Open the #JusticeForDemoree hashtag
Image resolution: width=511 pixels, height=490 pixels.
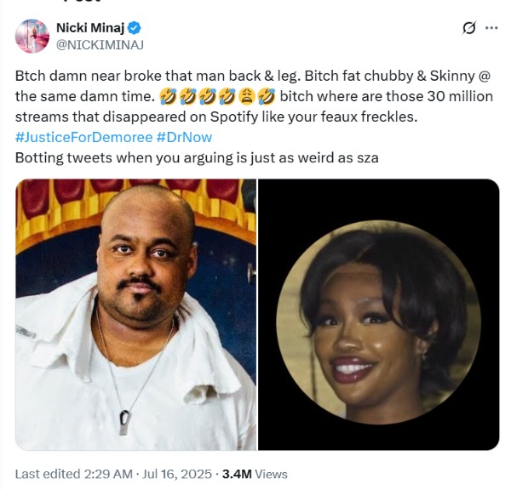83,137
